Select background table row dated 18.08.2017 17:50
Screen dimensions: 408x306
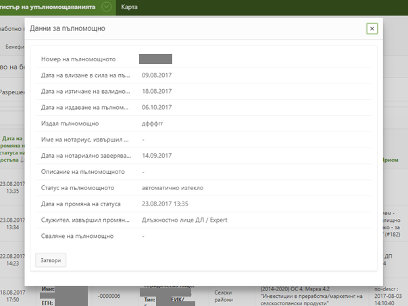12,296
